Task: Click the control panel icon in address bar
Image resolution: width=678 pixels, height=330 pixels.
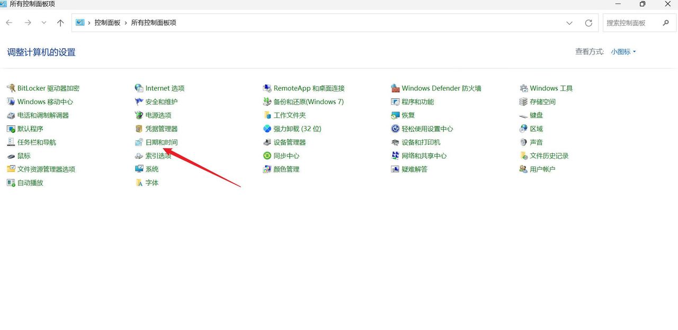Action: point(80,23)
